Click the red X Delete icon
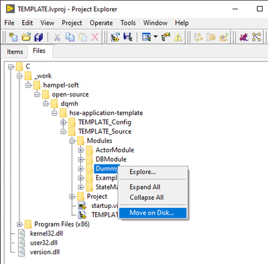The width and height of the screenshot is (268, 264). [95, 37]
